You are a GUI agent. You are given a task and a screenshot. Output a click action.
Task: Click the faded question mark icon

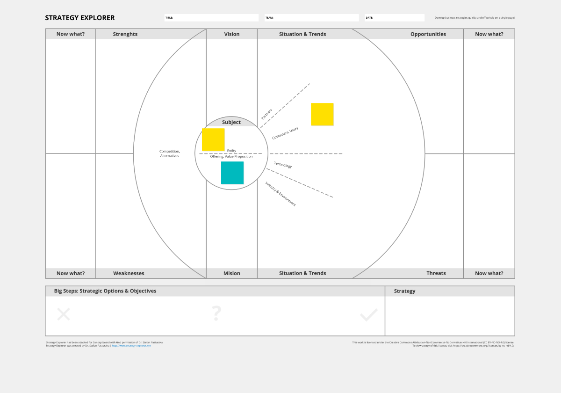coord(216,313)
